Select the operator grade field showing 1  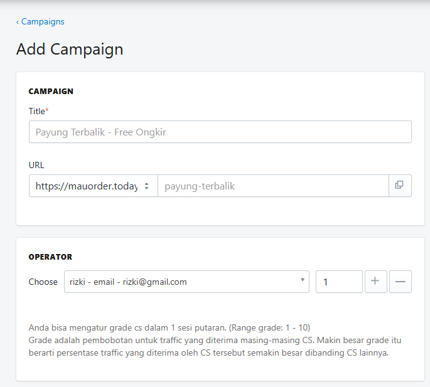pos(339,282)
